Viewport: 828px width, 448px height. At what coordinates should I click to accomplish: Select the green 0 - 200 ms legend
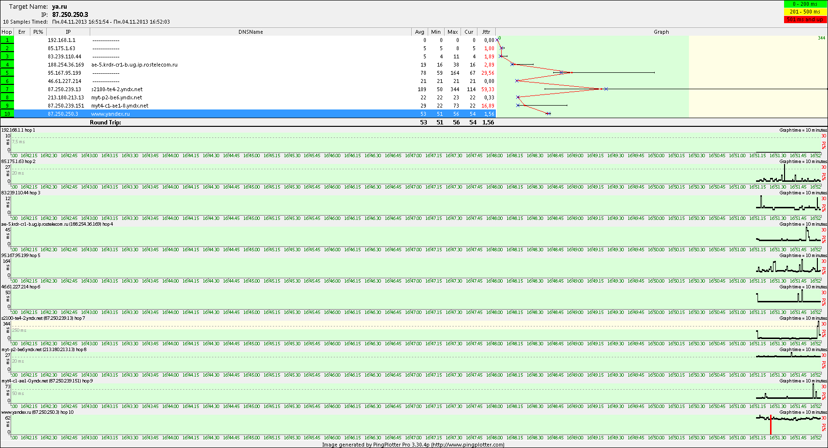805,4
